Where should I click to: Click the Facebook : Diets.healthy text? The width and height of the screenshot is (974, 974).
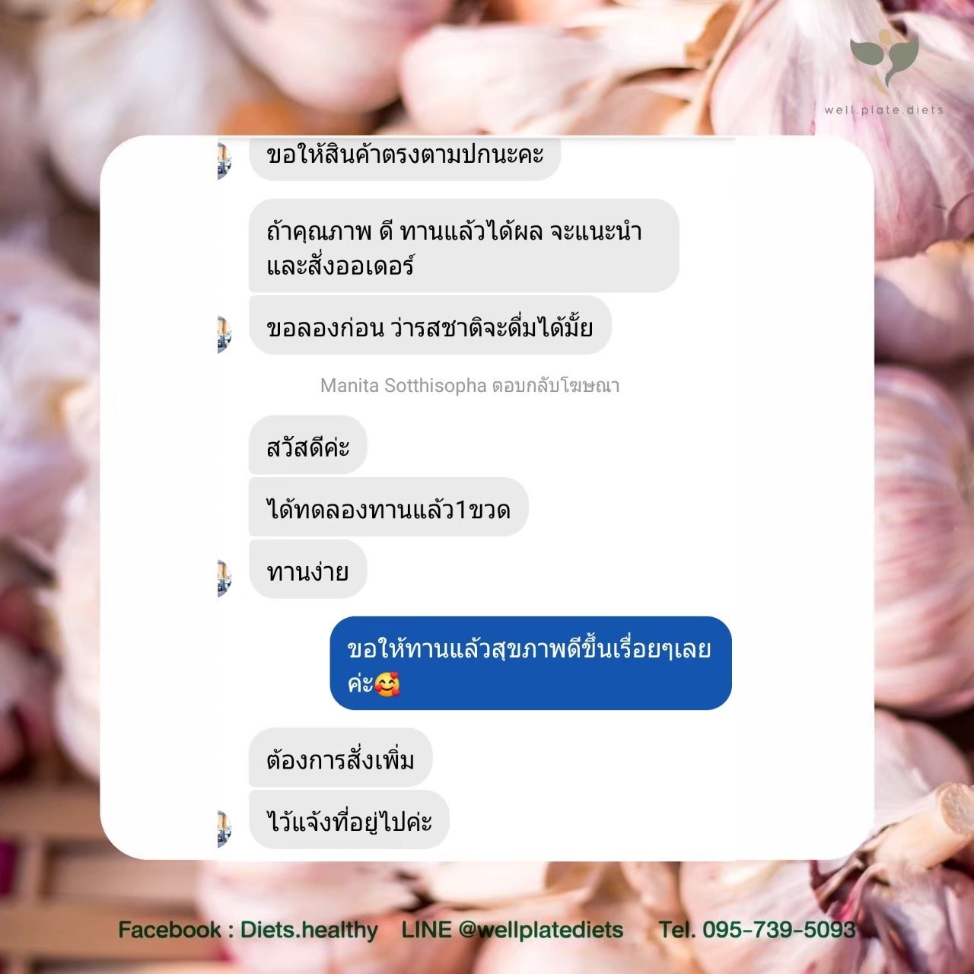click(248, 930)
